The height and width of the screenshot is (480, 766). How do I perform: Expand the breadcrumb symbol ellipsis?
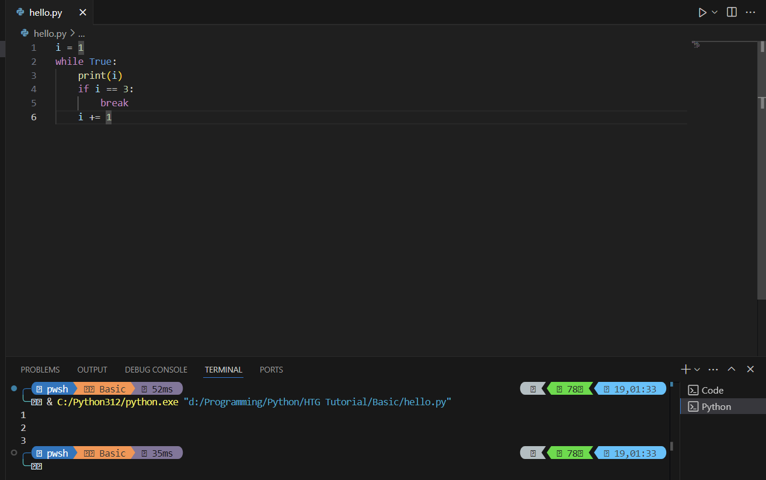click(x=82, y=33)
